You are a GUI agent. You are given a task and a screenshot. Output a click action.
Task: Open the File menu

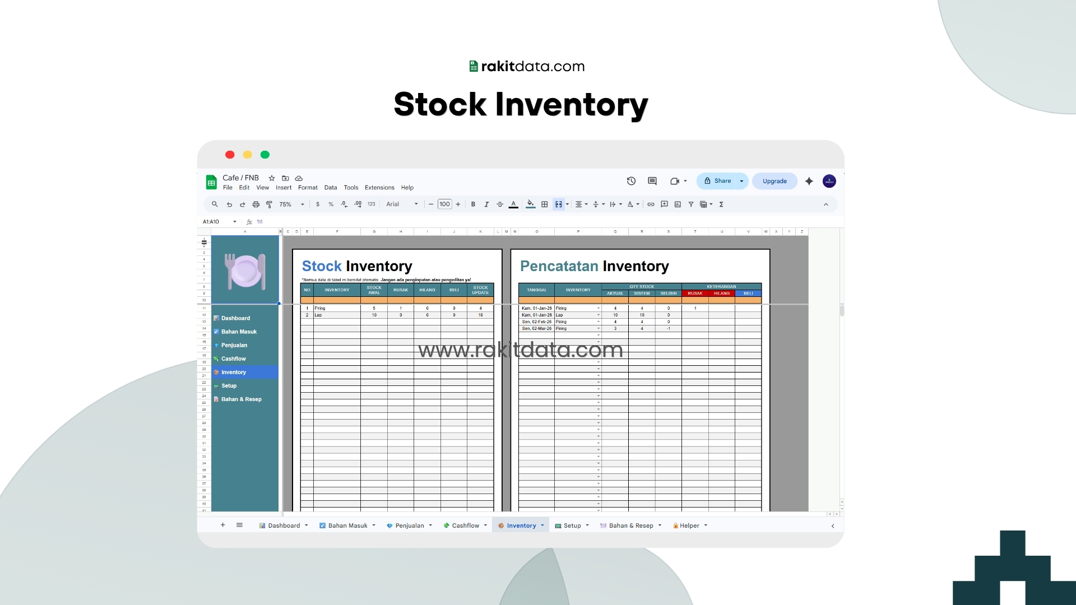[x=228, y=188]
